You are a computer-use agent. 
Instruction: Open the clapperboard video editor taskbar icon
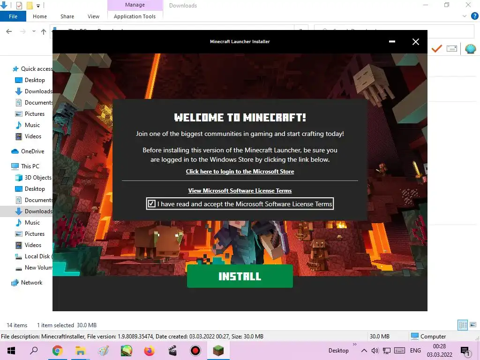pyautogui.click(x=172, y=351)
